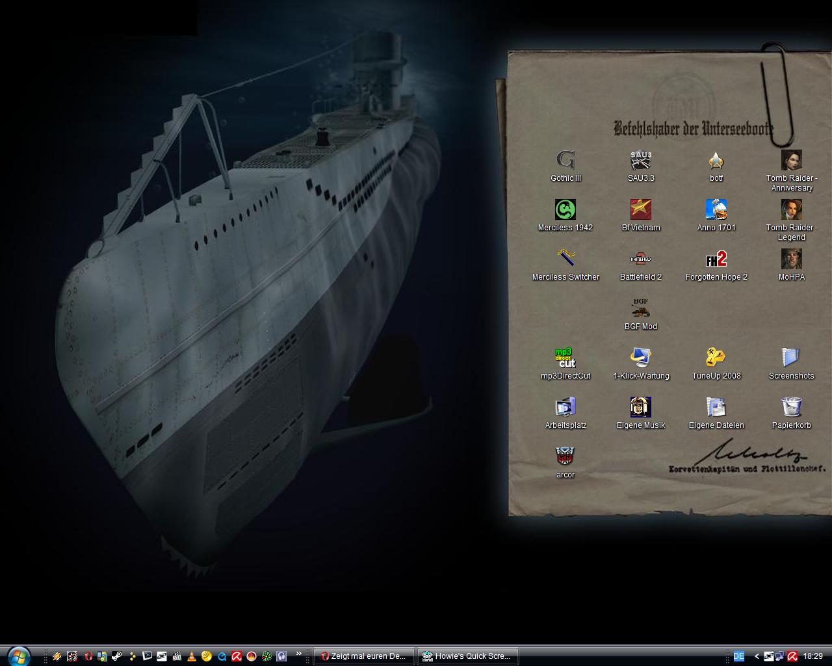Click the headphones icon in quick launch
Viewport: 832px width, 666px height.
(281, 656)
